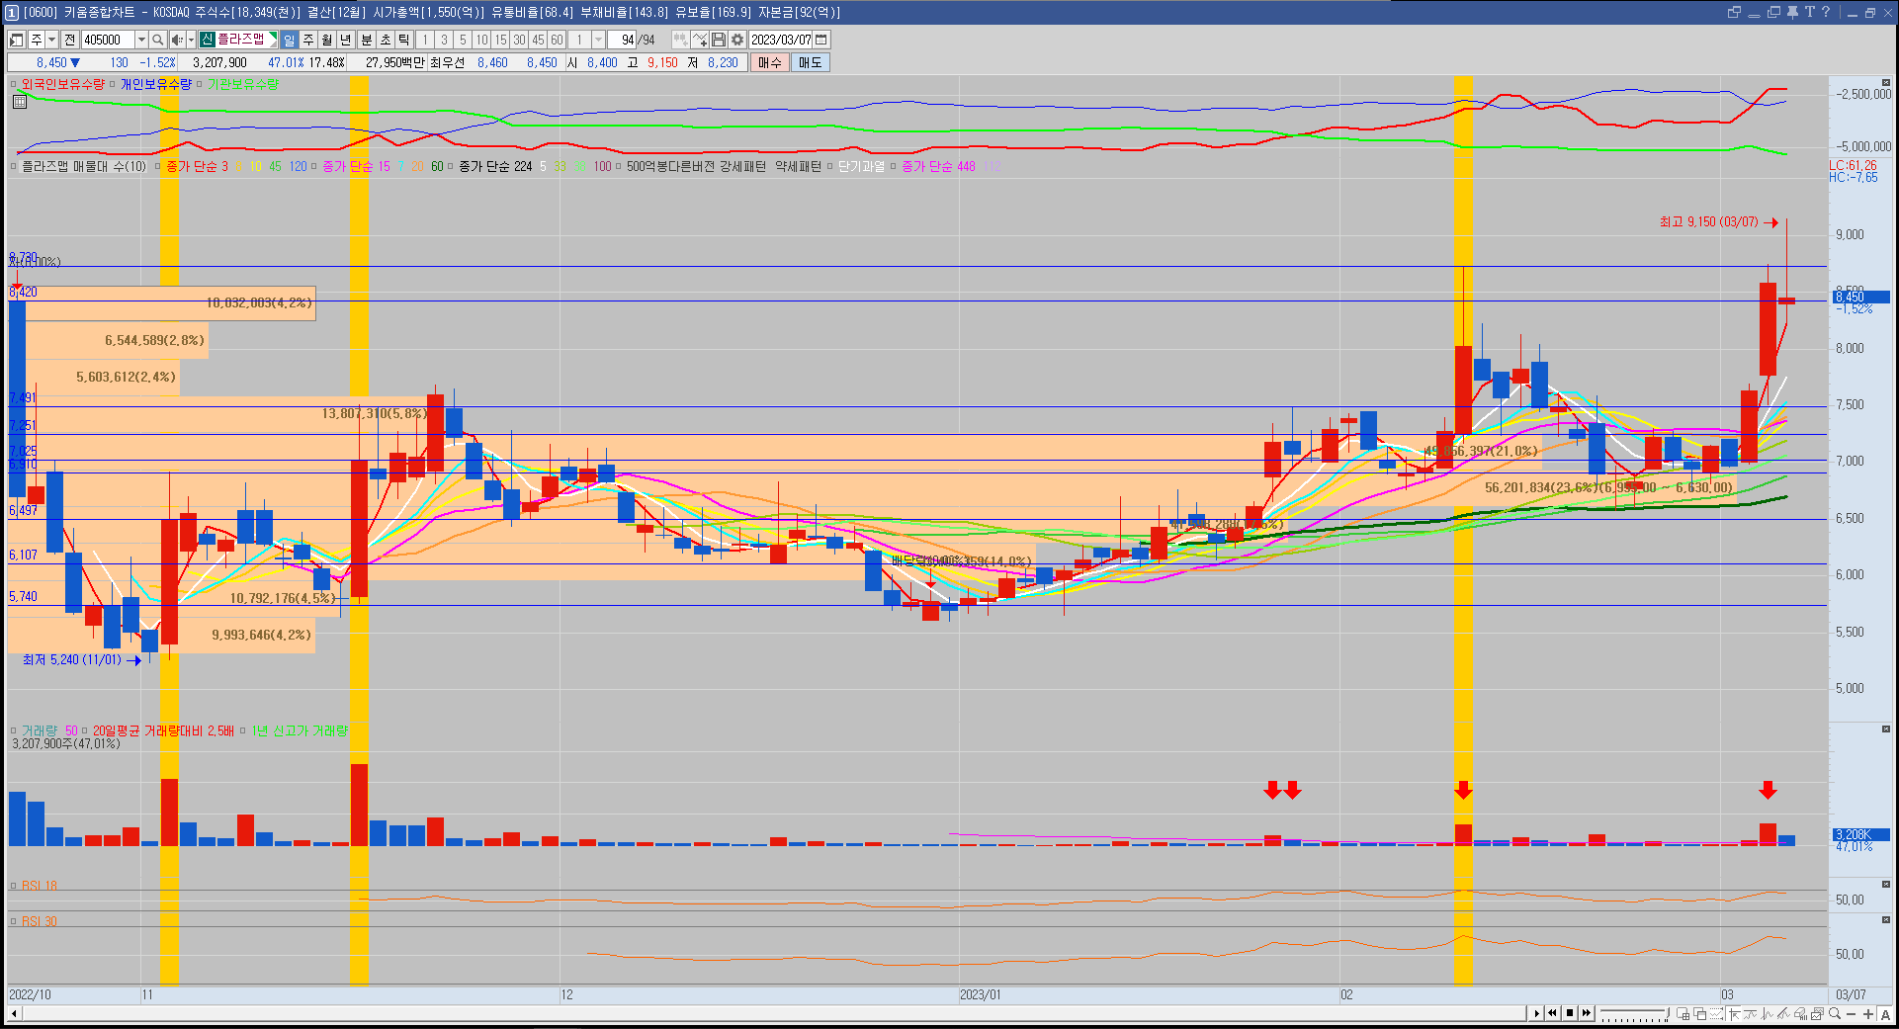Zoom out chart with minus icon
1899x1029 pixels.
pyautogui.click(x=1852, y=1013)
